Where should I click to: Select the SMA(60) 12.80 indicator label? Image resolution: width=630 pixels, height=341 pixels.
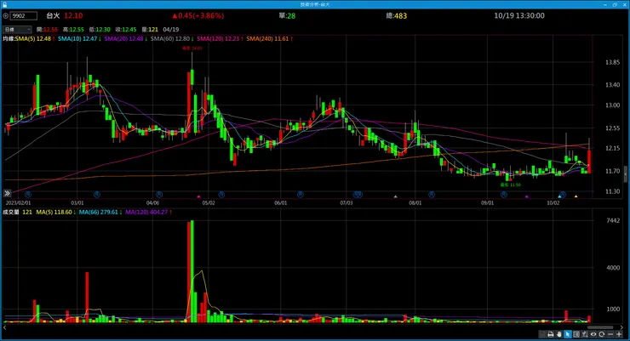tap(170, 39)
